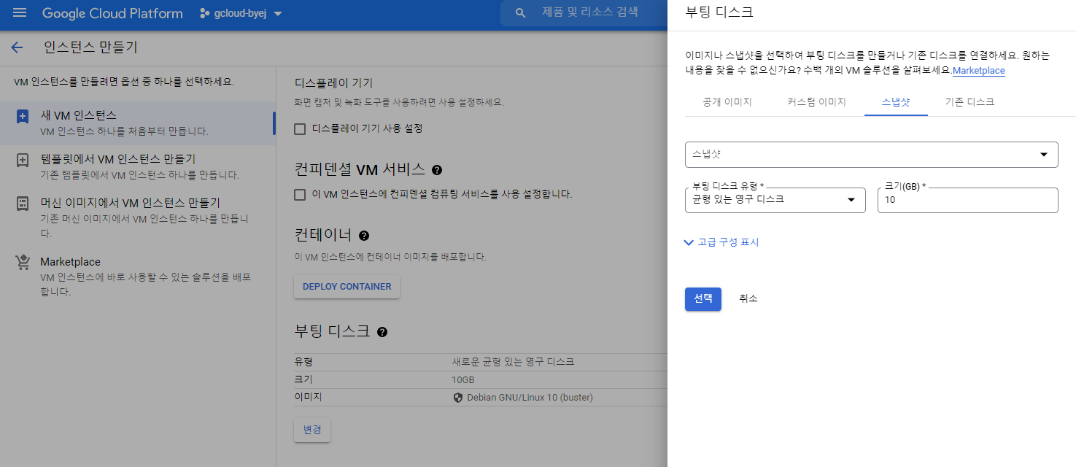This screenshot has height=467, width=1076.
Task: Switch to the 커스텀 이미지 tab
Action: coord(816,102)
